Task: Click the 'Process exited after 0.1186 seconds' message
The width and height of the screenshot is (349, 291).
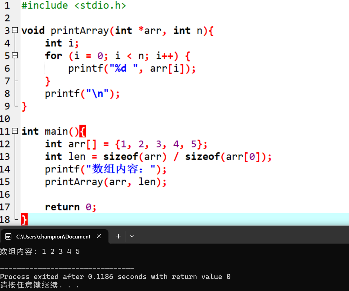Action: [x=115, y=277]
